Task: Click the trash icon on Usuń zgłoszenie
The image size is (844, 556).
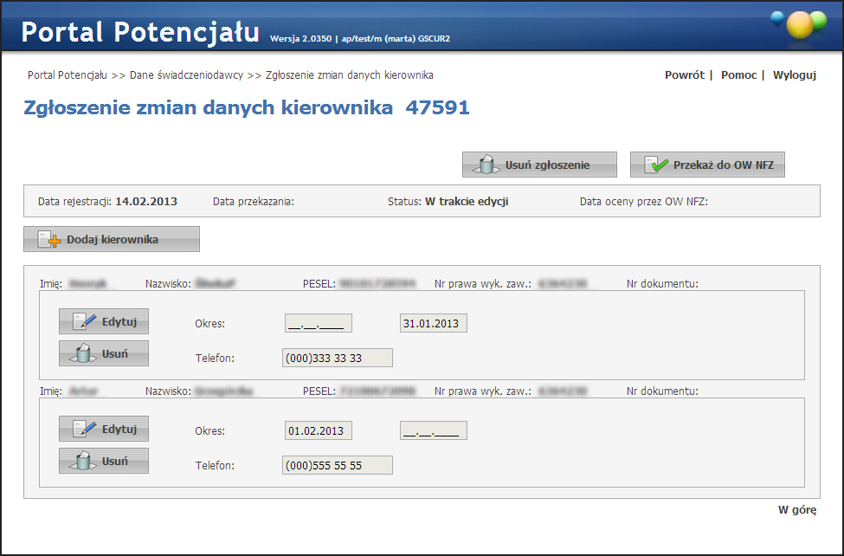Action: pos(486,165)
